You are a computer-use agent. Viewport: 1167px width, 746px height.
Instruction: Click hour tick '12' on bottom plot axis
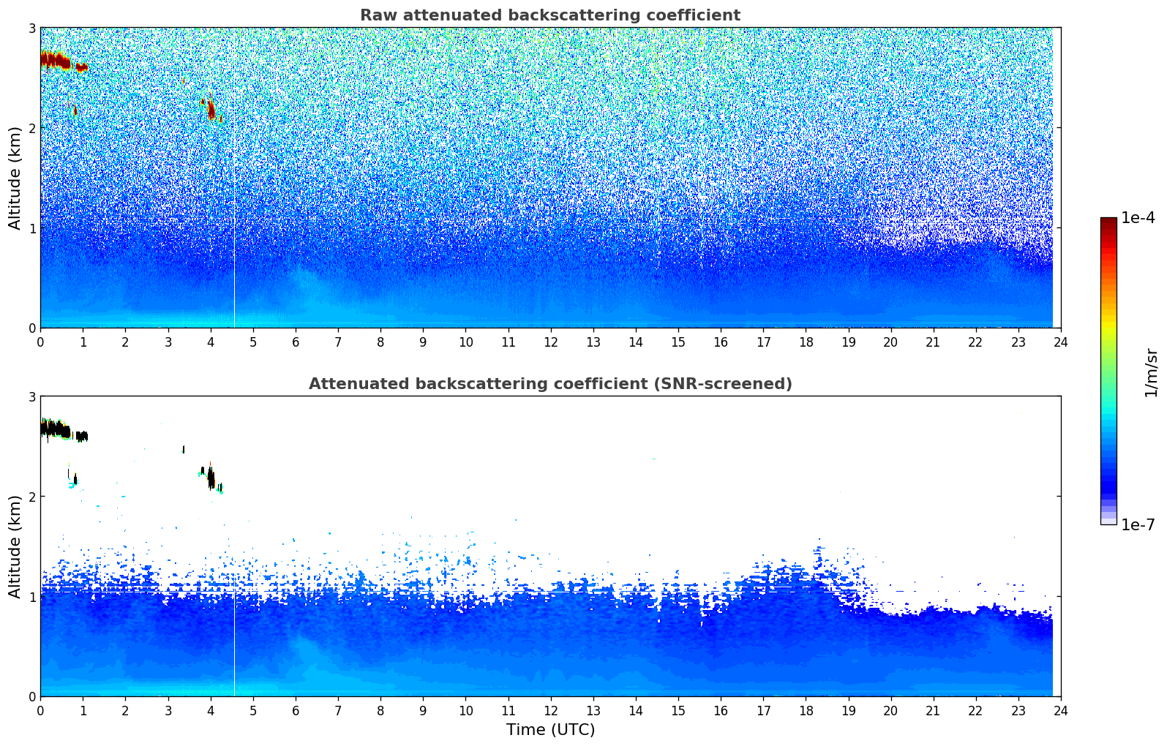550,710
